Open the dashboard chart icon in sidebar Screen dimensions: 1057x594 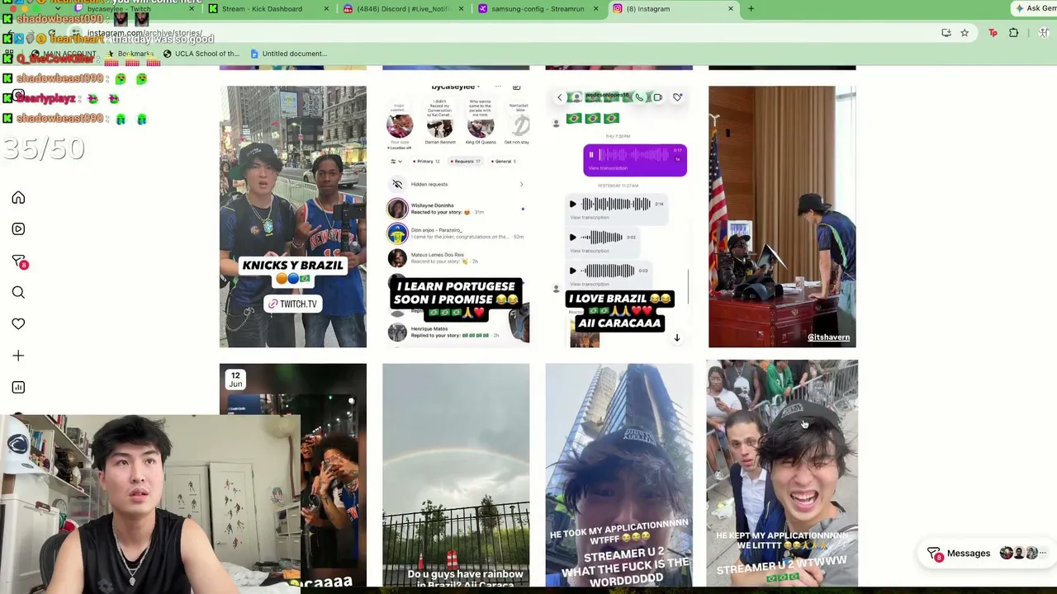(x=18, y=387)
